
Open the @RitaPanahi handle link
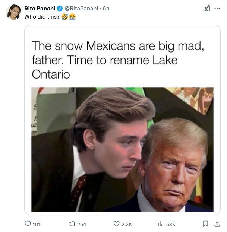[81, 8]
